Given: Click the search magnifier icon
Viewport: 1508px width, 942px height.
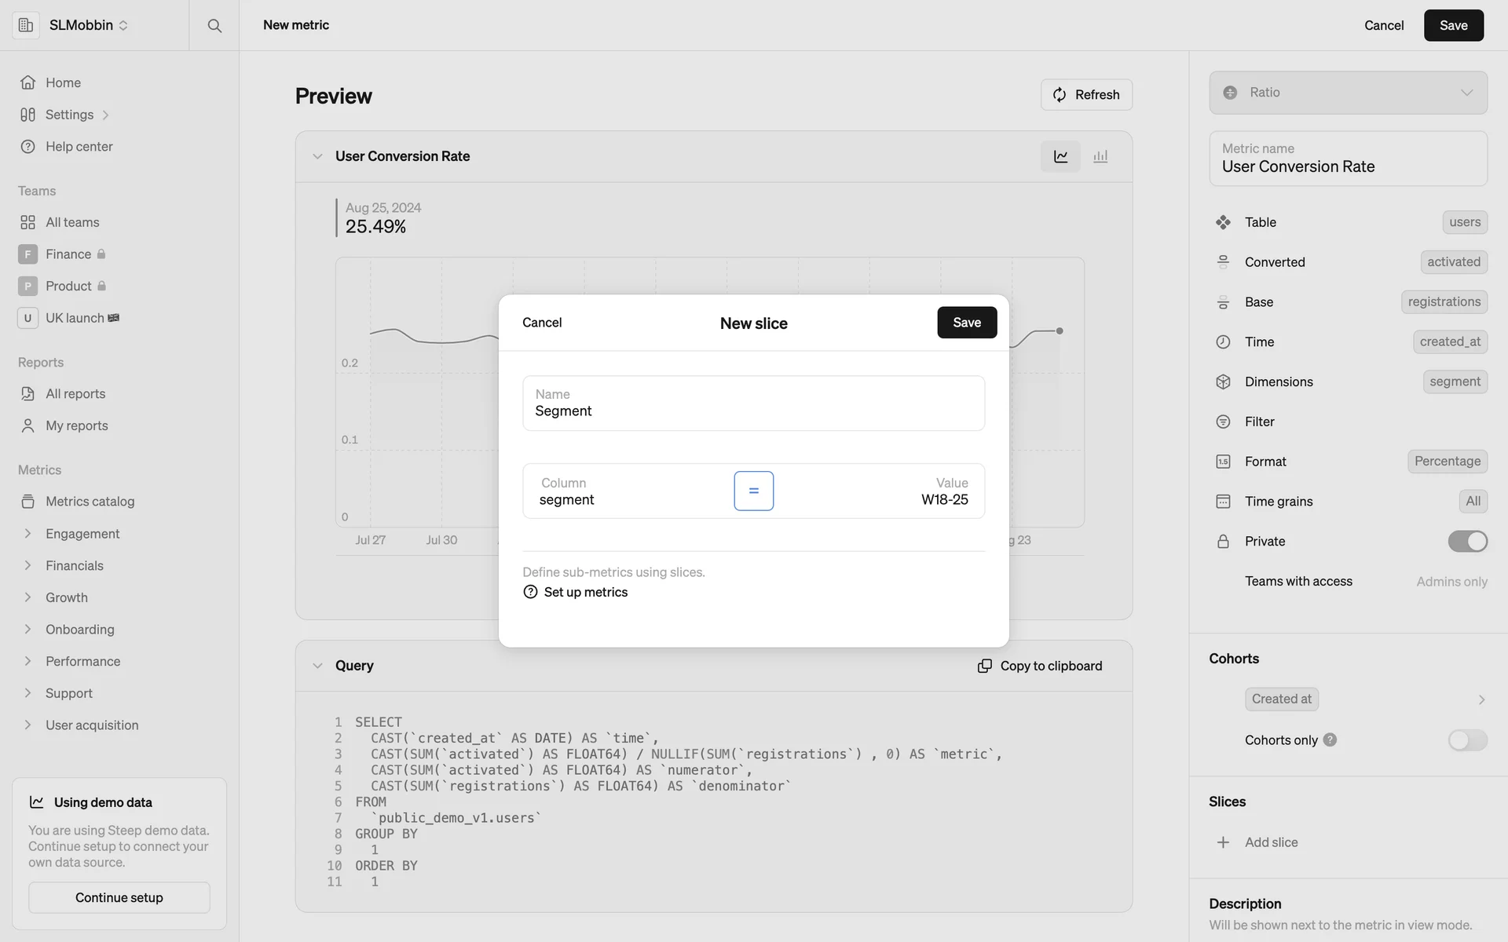Looking at the screenshot, I should [x=214, y=25].
